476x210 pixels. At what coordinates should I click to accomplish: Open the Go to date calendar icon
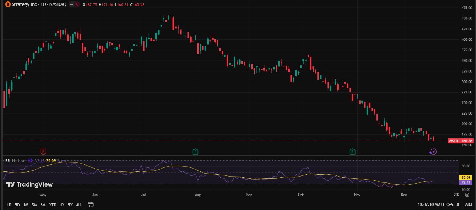(91, 204)
